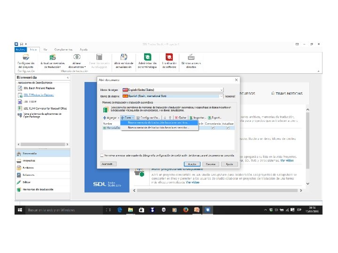Click the taskbar search box

[x=64, y=210]
